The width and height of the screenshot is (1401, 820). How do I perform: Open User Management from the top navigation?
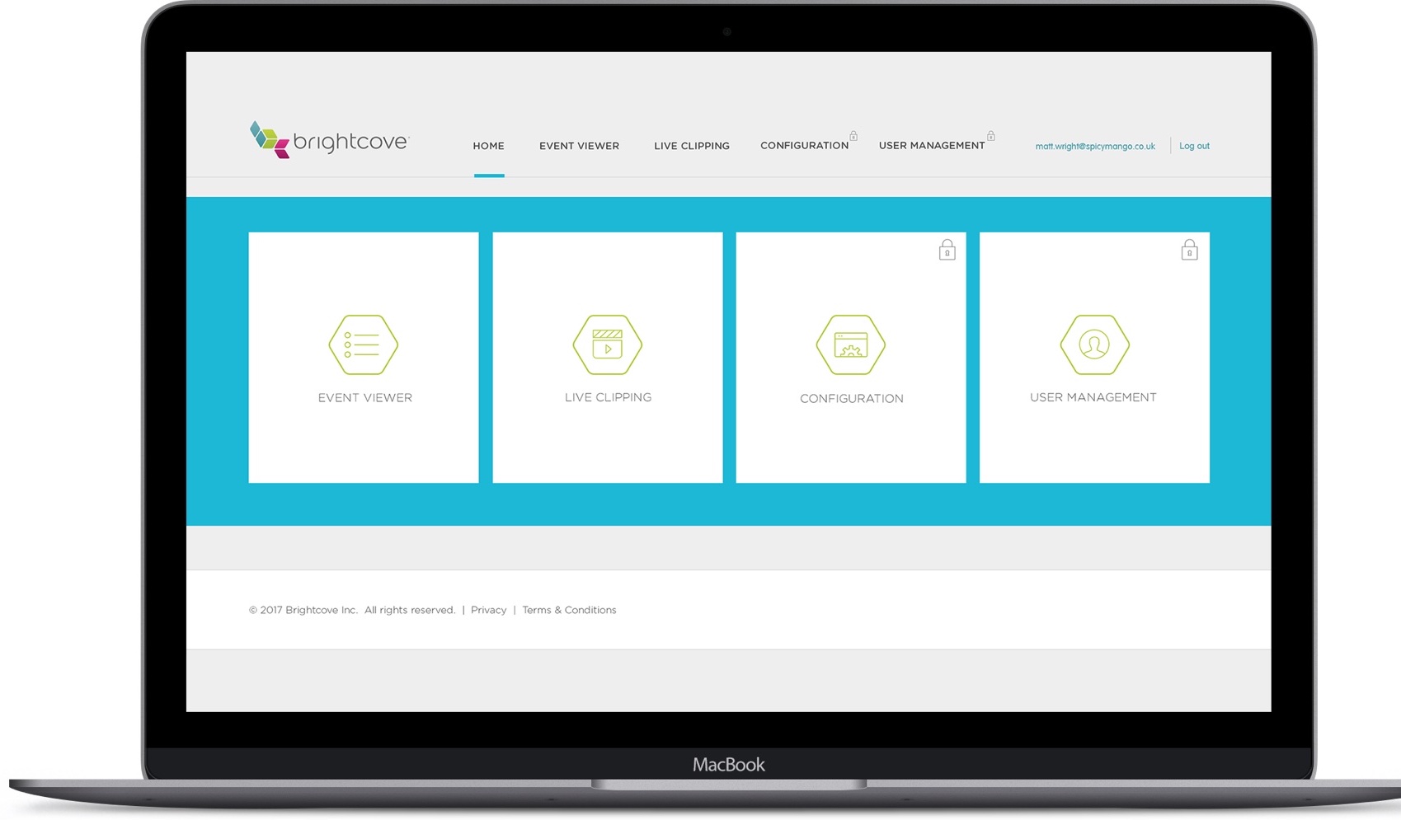coord(931,146)
